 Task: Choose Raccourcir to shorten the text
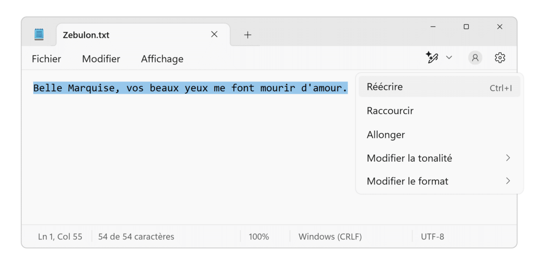(390, 111)
